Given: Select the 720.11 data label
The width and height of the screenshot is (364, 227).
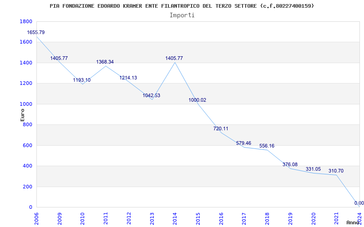Looking at the screenshot, I should click(x=221, y=129).
